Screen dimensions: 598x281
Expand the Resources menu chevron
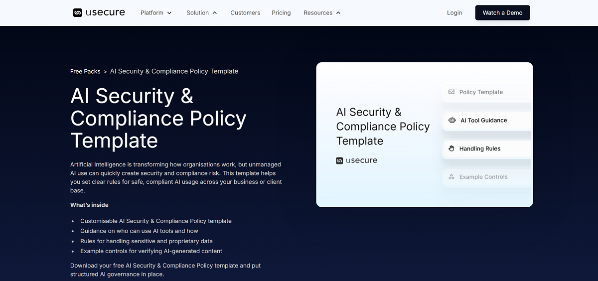[338, 13]
